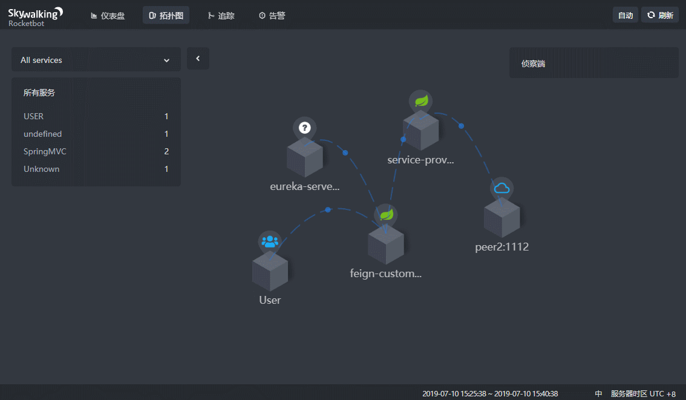Click the call dot between service-prov and peer2:1112
The image size is (686, 400).
461,126
